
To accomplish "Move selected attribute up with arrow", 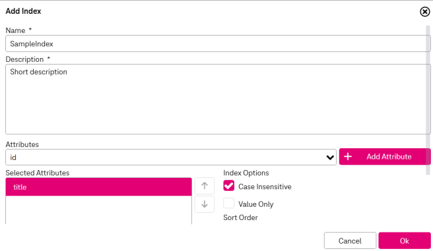I will [x=205, y=186].
